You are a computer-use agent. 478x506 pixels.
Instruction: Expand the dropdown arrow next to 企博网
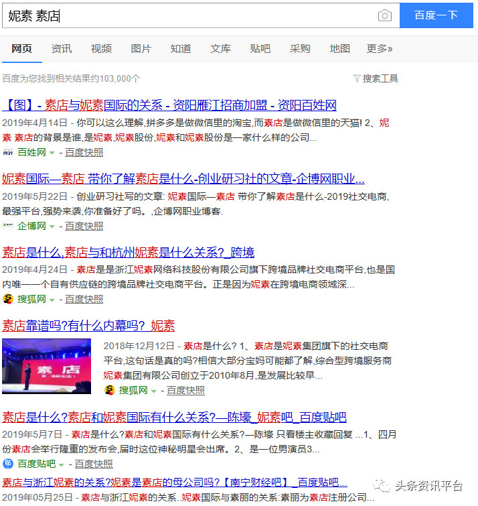pos(52,227)
